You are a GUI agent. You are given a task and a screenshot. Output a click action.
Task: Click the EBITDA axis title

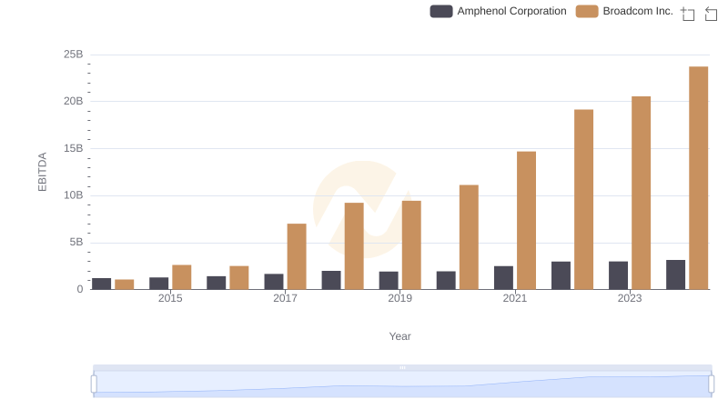pos(42,172)
